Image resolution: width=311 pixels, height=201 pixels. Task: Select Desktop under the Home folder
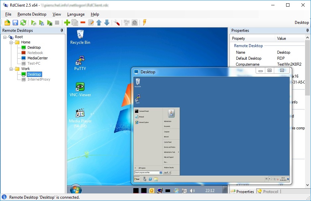pyautogui.click(x=34, y=47)
